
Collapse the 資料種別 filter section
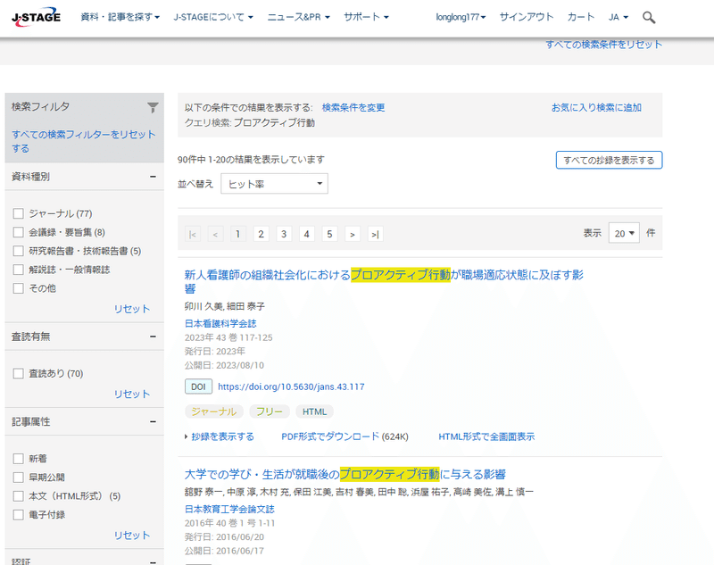pyautogui.click(x=154, y=177)
